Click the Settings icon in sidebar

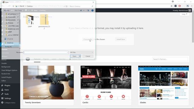[x=2, y=98]
